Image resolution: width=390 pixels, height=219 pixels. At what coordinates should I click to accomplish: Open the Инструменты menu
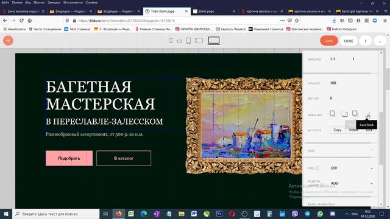point(73,2)
